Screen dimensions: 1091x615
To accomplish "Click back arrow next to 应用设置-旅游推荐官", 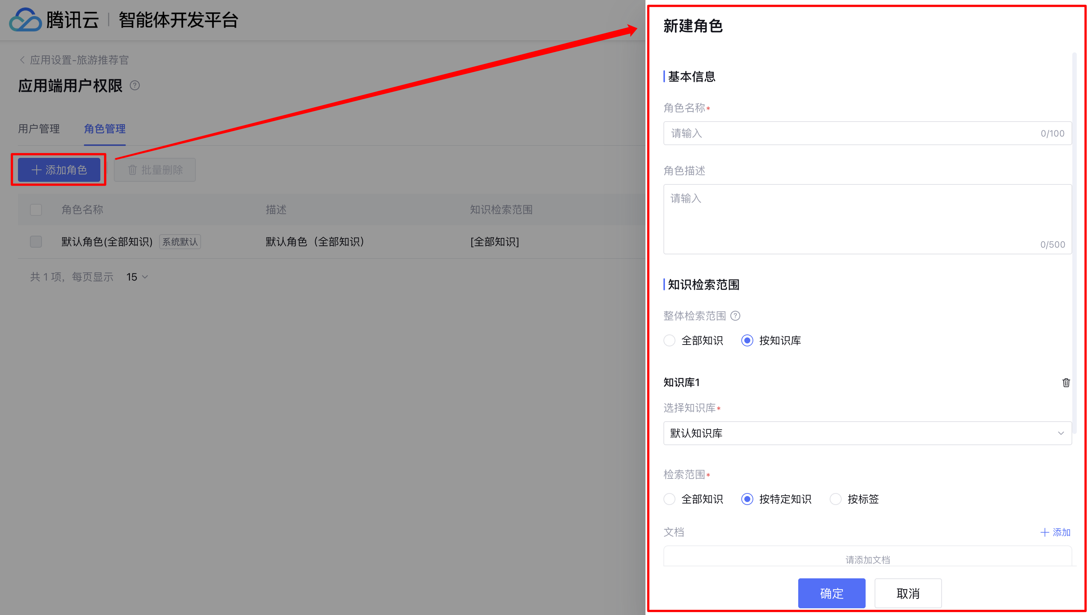I will pos(22,60).
